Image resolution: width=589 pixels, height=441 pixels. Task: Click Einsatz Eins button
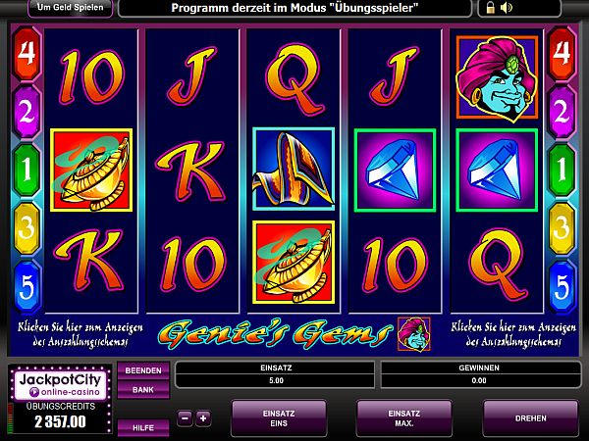coord(279,418)
